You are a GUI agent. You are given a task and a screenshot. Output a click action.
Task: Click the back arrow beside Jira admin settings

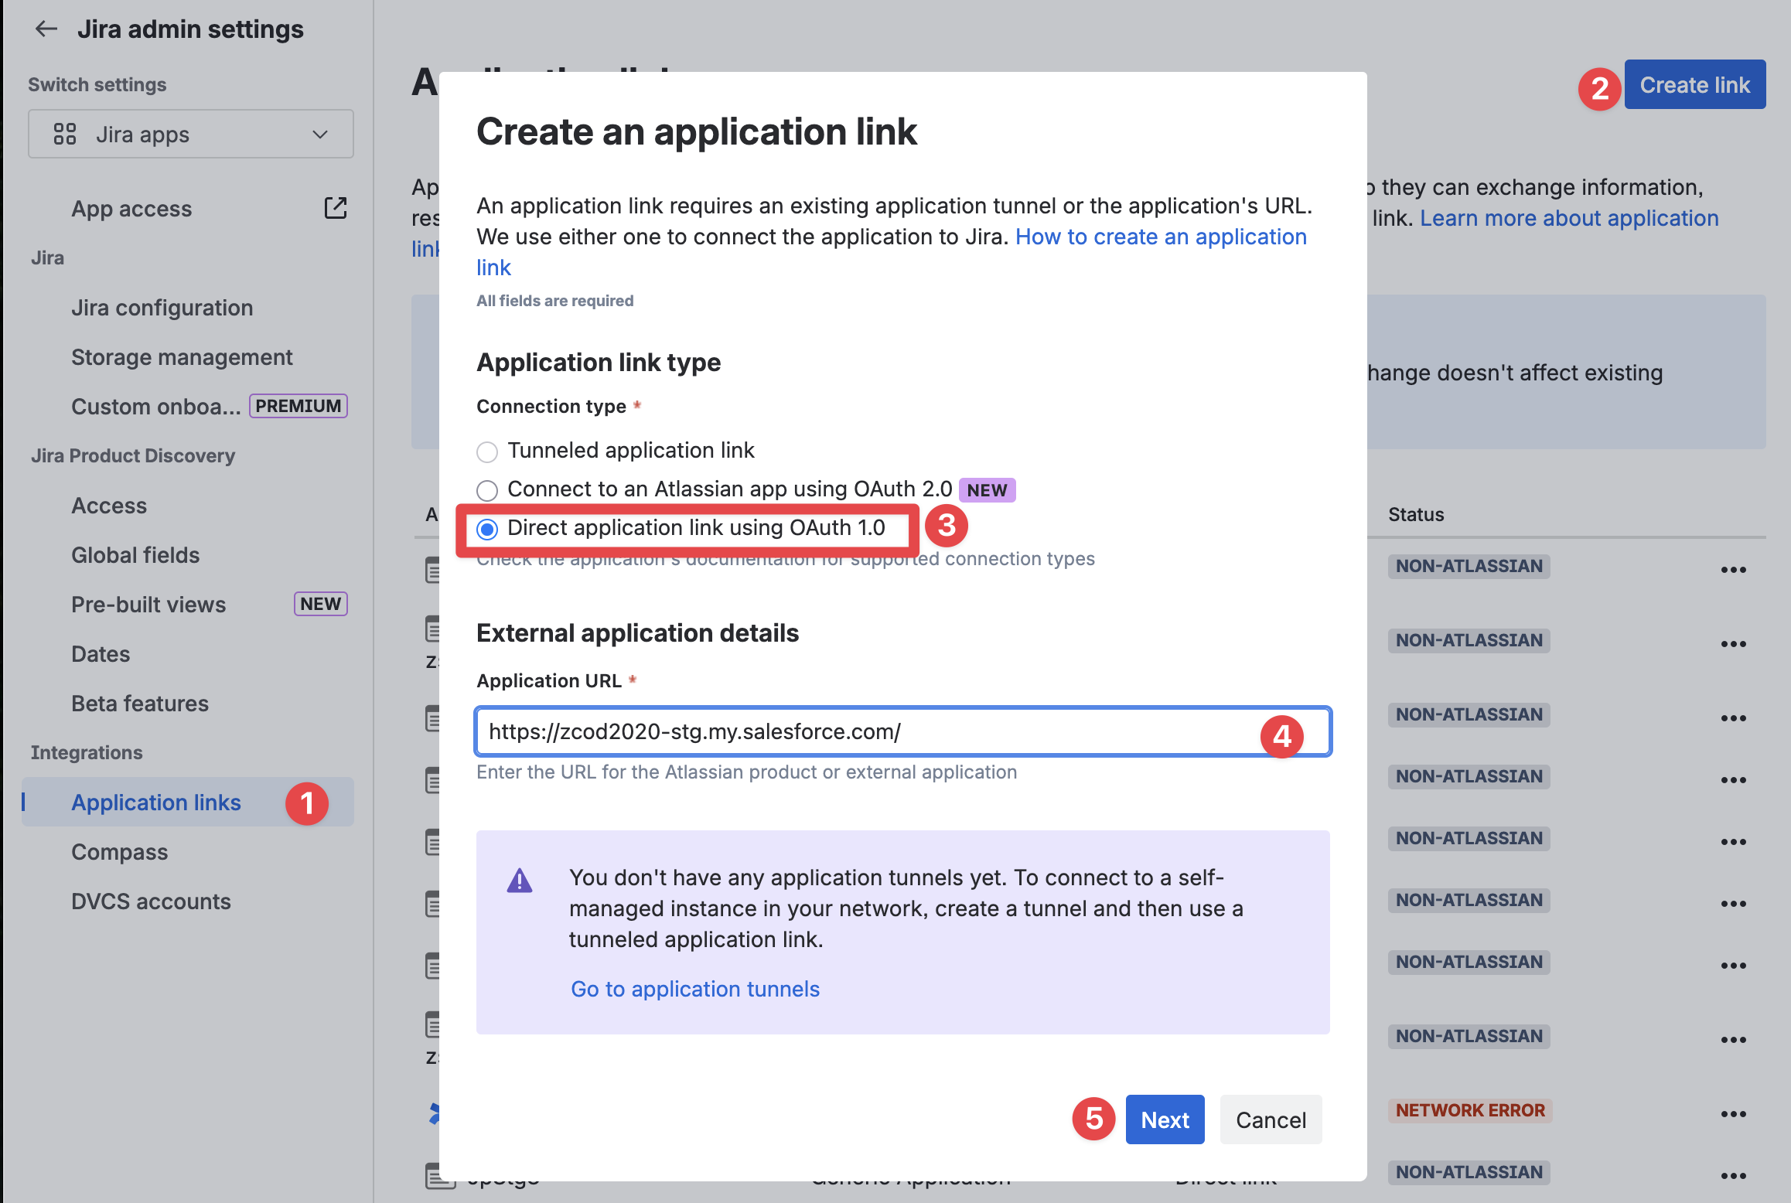[x=46, y=29]
